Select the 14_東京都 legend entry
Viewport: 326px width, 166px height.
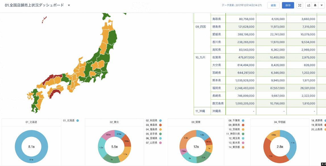[x=236, y=147]
